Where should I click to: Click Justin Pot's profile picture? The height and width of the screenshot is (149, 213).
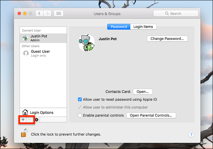point(87,43)
